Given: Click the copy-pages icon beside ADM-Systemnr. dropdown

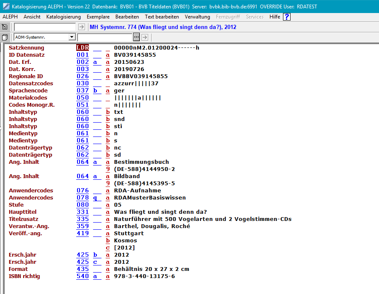Looking at the screenshot, I should tap(5, 37).
